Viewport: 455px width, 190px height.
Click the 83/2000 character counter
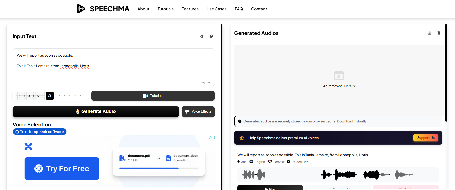click(206, 83)
